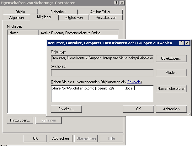Click the Objekttypen... button
This screenshot has width=192, height=146.
(x=171, y=58)
